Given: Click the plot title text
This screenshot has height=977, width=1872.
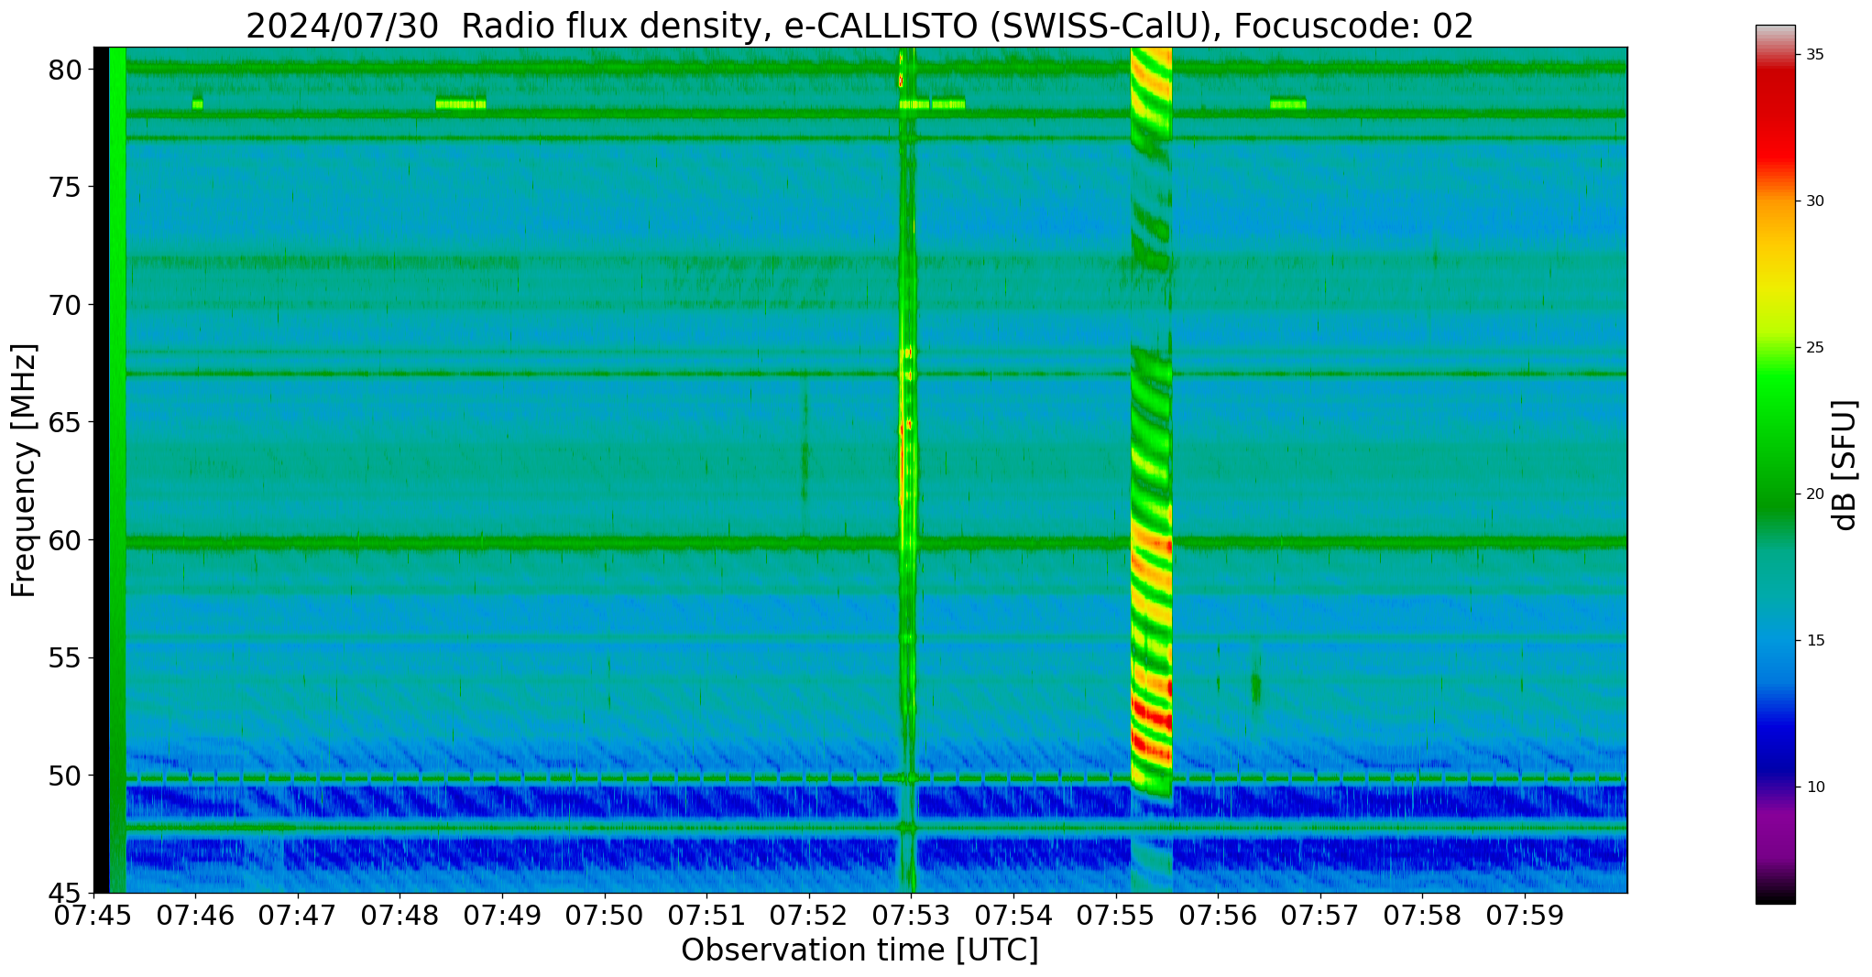Looking at the screenshot, I should click(859, 26).
